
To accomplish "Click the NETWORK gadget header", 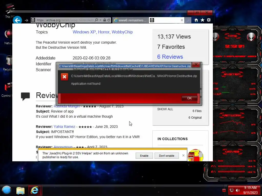I will click(x=232, y=115).
